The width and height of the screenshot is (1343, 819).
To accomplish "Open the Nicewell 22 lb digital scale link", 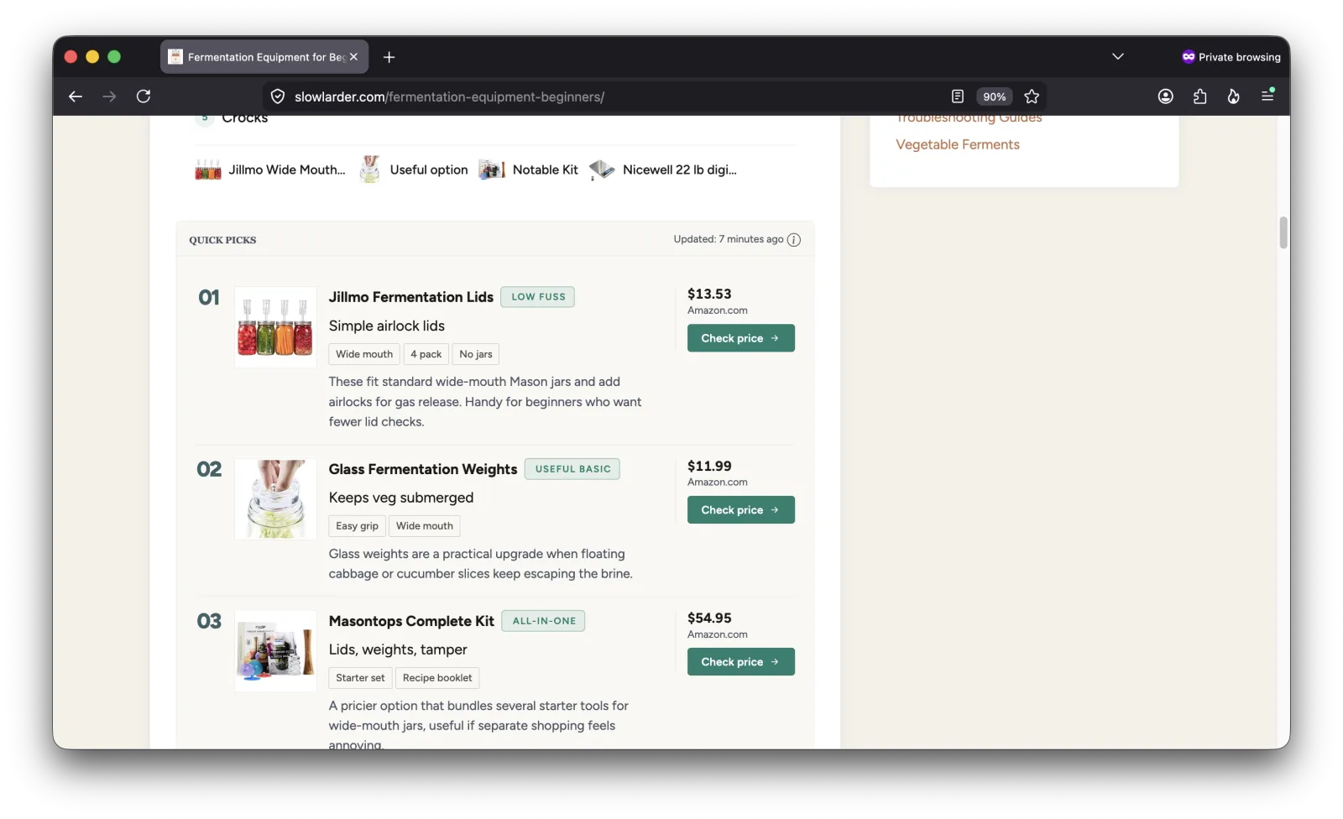I will point(680,170).
